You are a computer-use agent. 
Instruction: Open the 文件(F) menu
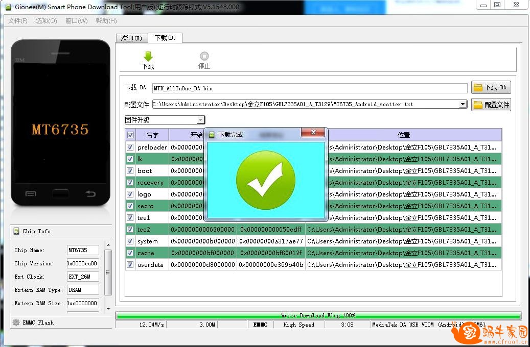tap(17, 21)
